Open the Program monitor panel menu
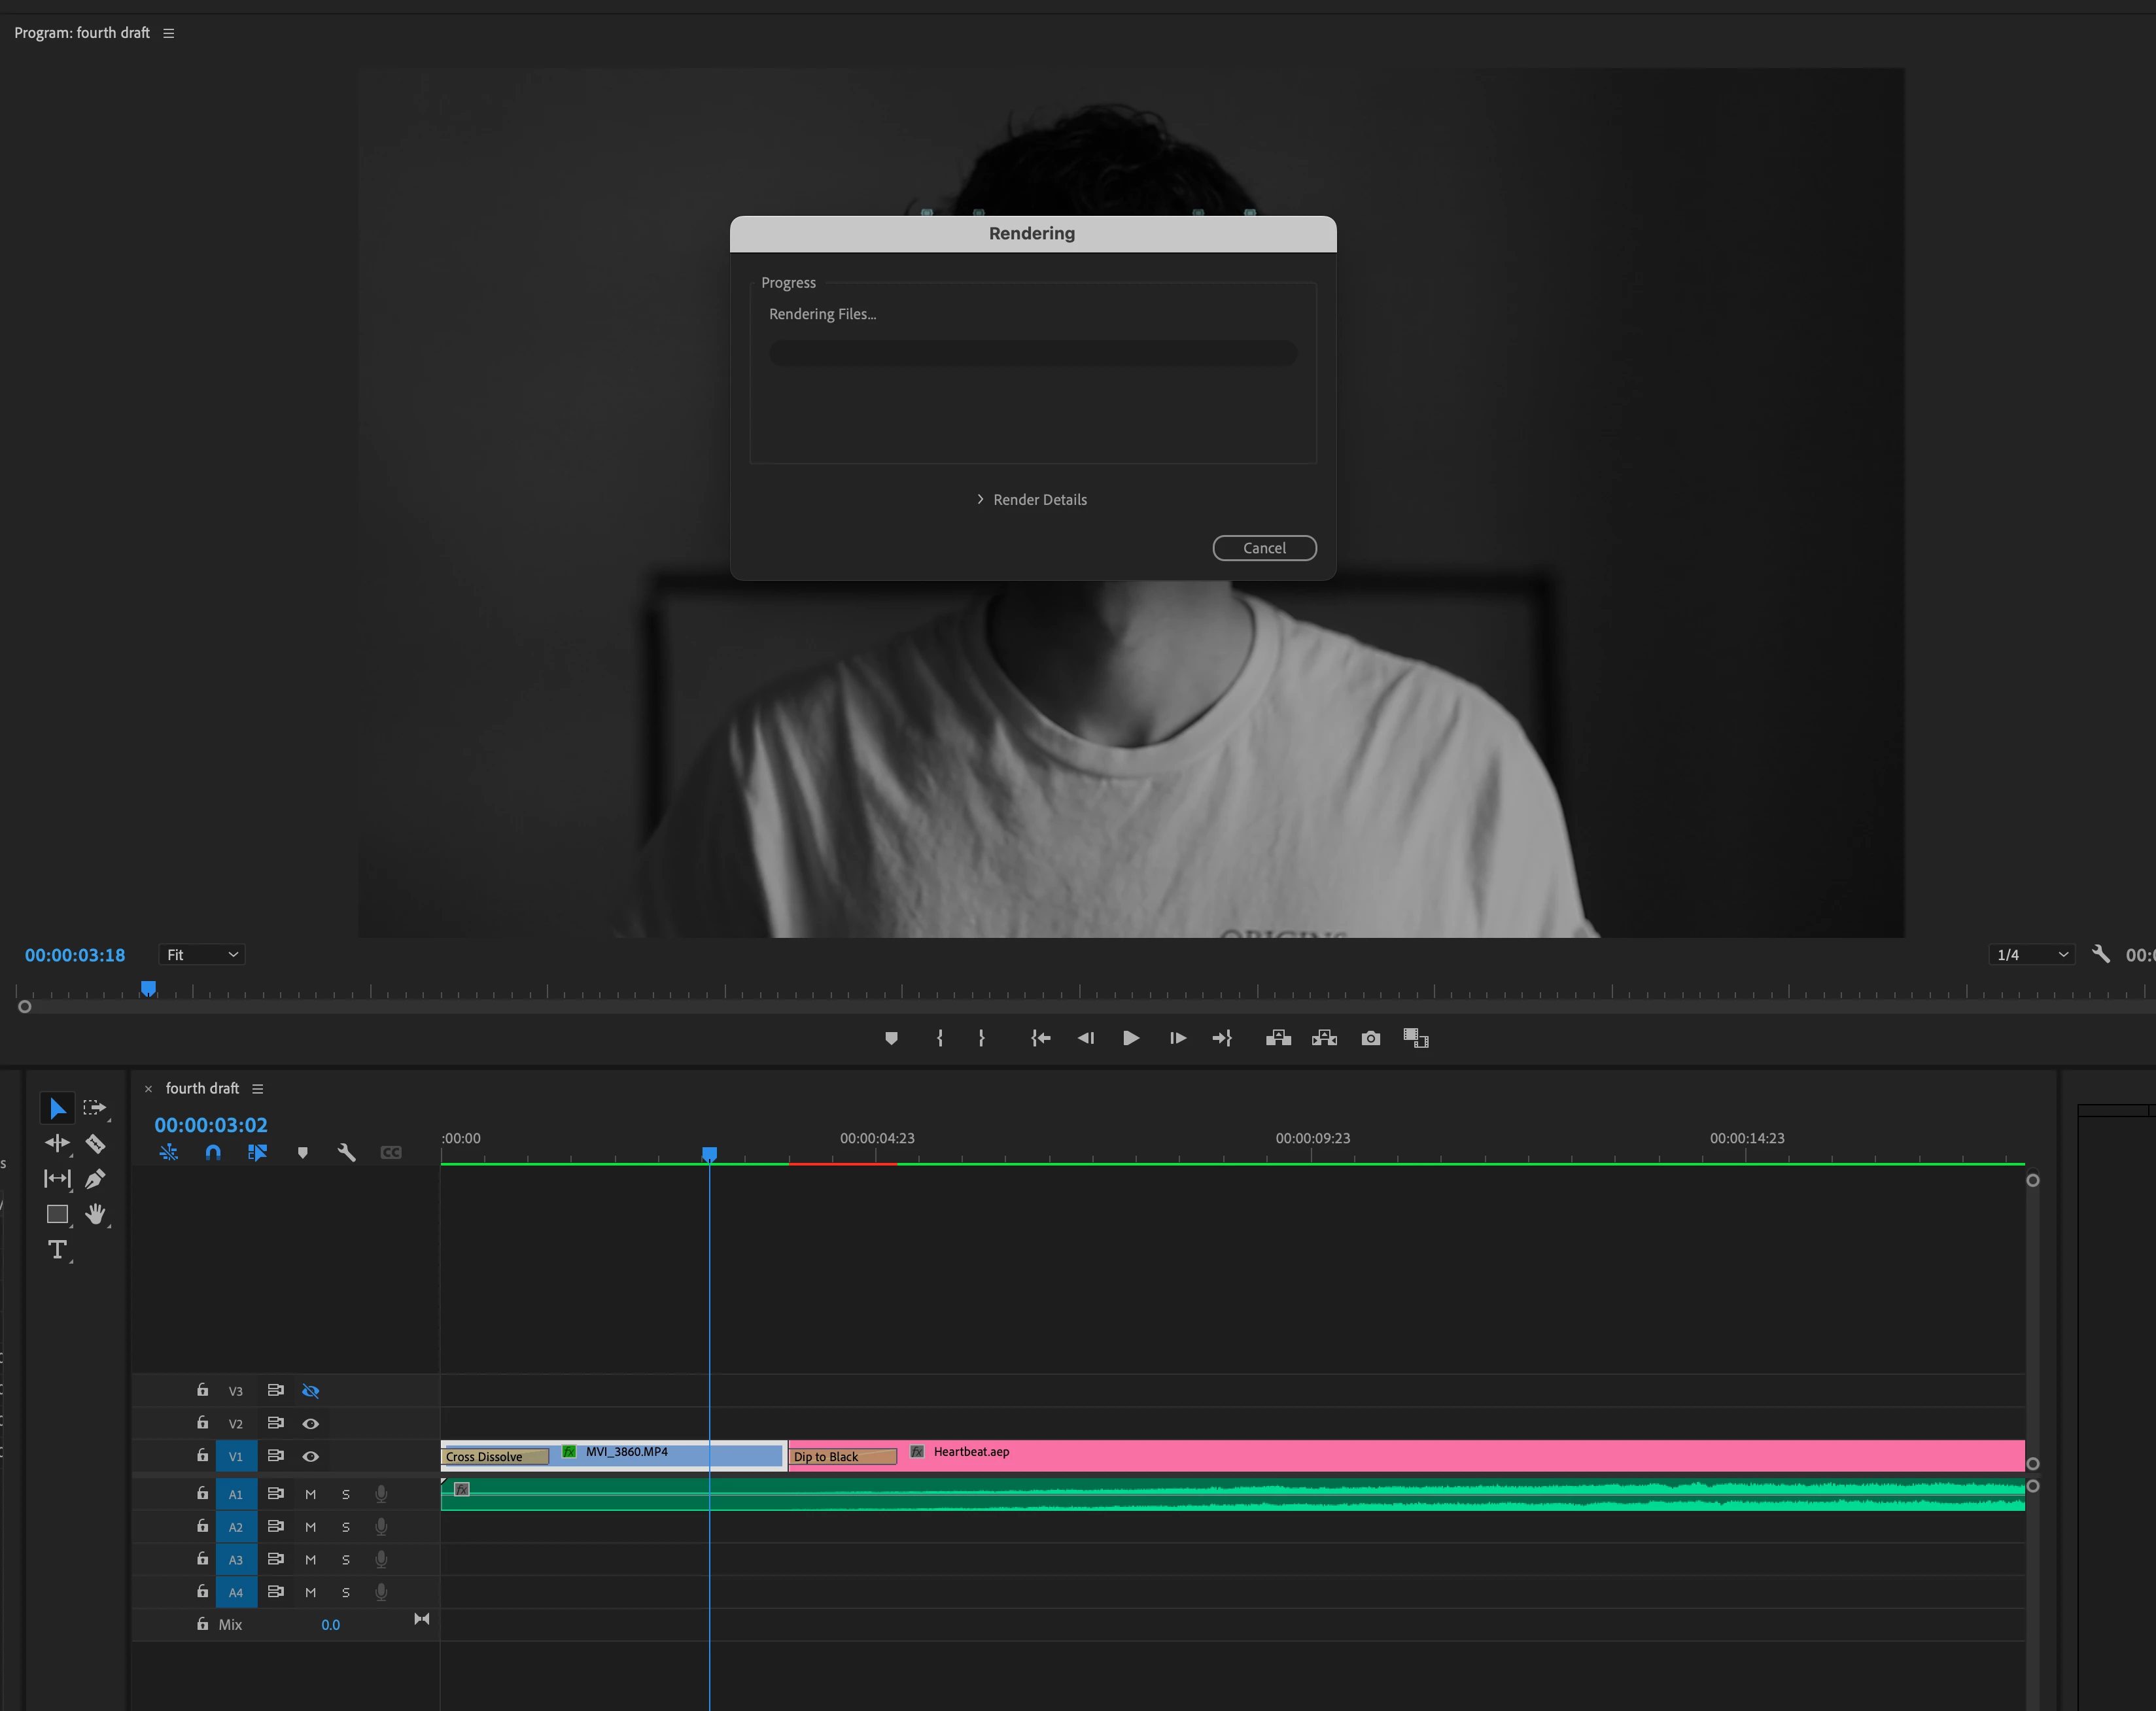Image resolution: width=2156 pixels, height=1711 pixels. tap(169, 33)
